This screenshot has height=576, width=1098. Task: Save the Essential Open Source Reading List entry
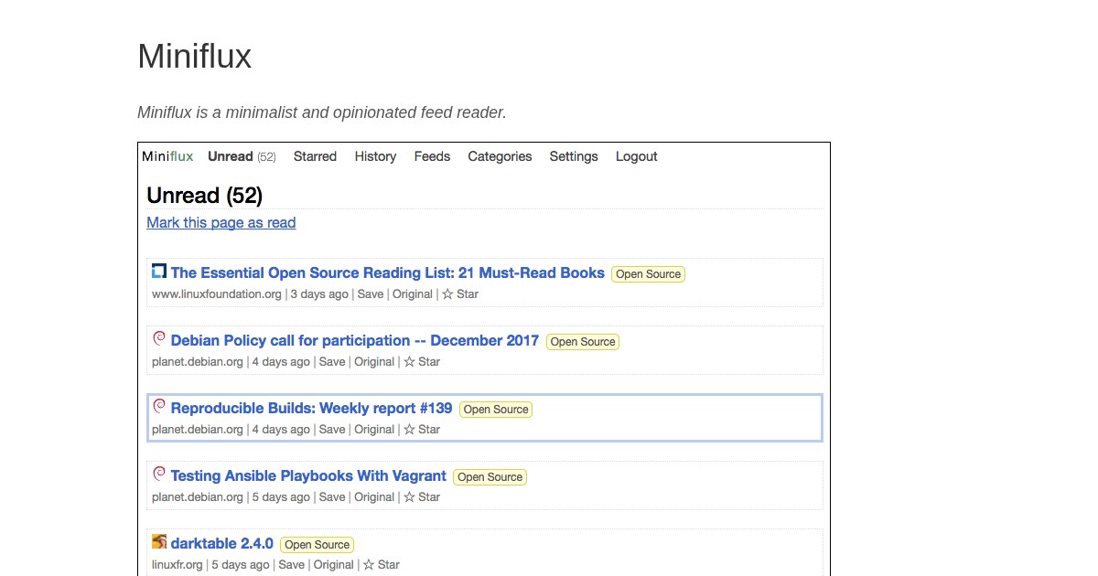[x=371, y=294]
